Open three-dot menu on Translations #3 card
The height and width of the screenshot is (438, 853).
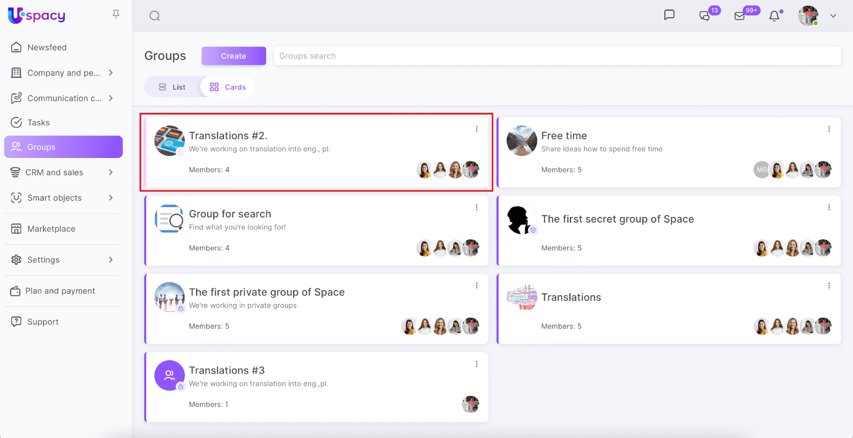pos(477,364)
